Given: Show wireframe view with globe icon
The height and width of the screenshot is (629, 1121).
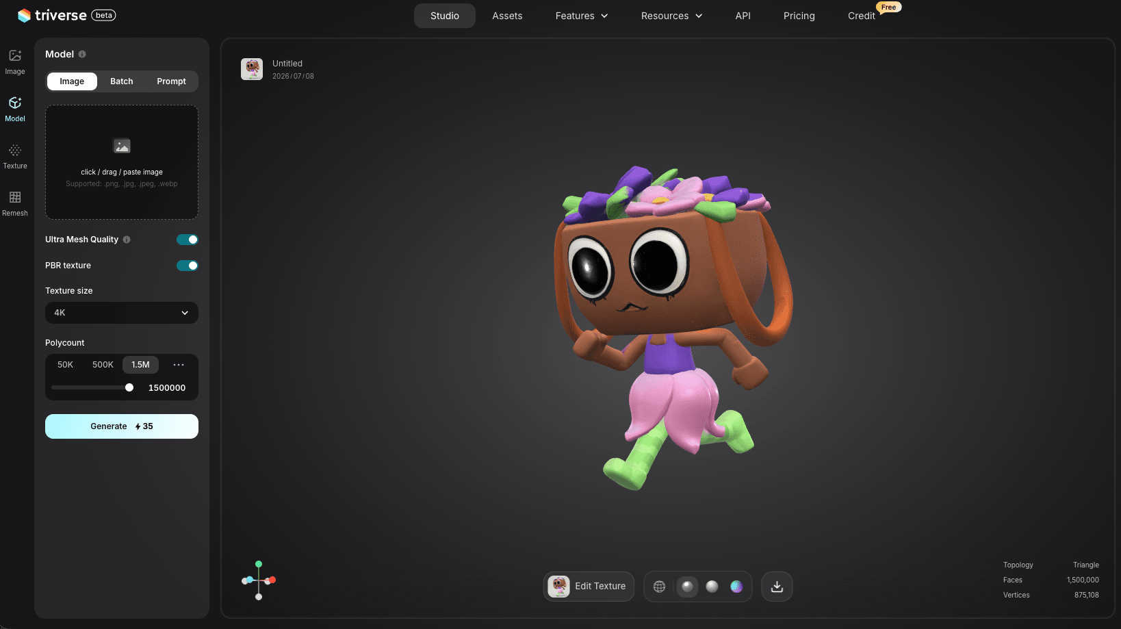Looking at the screenshot, I should 659,587.
